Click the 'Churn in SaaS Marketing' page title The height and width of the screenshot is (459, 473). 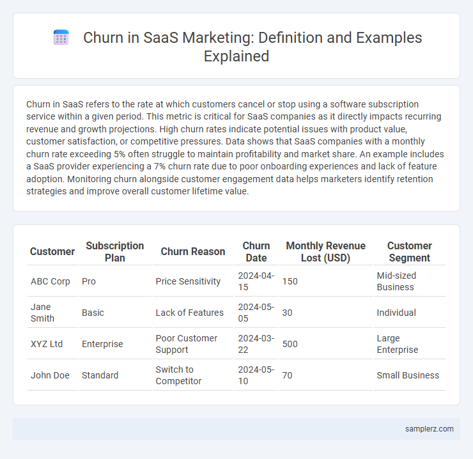(252, 47)
